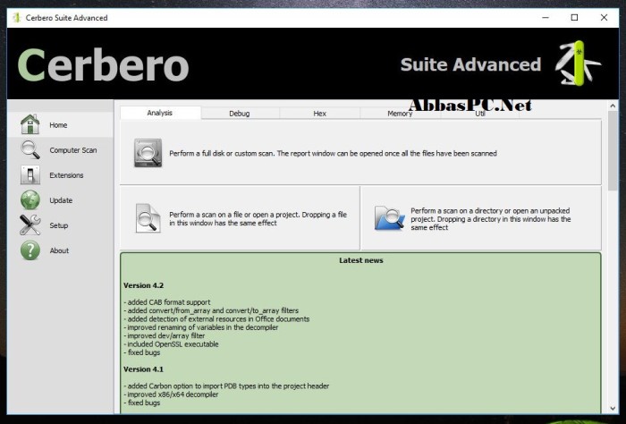Click the directory scan folder icon

tap(390, 218)
